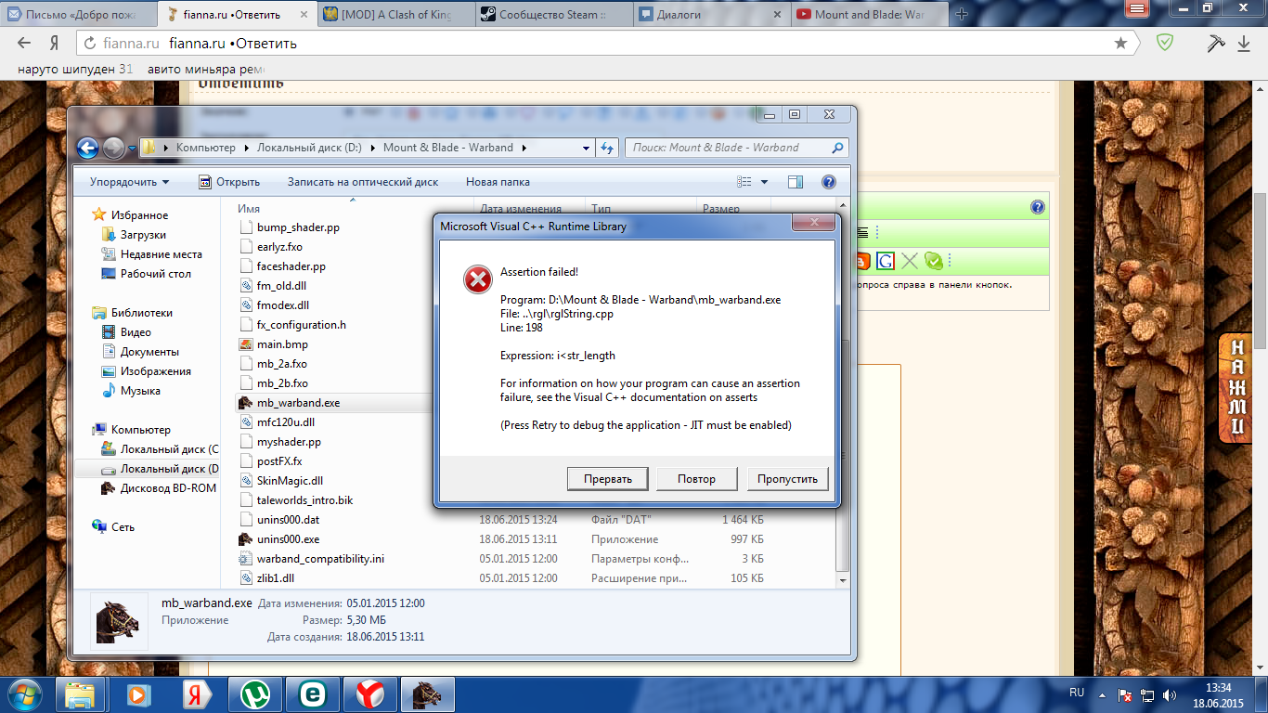Open uTorrent from the taskbar
Image resolution: width=1268 pixels, height=713 pixels.
pos(254,694)
